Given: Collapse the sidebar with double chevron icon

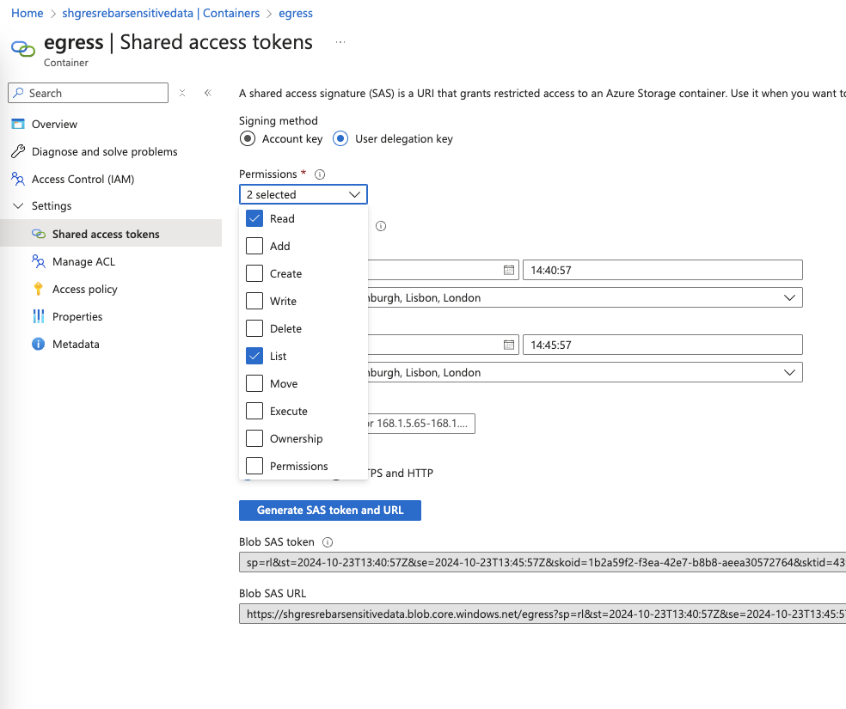Looking at the screenshot, I should 208,93.
